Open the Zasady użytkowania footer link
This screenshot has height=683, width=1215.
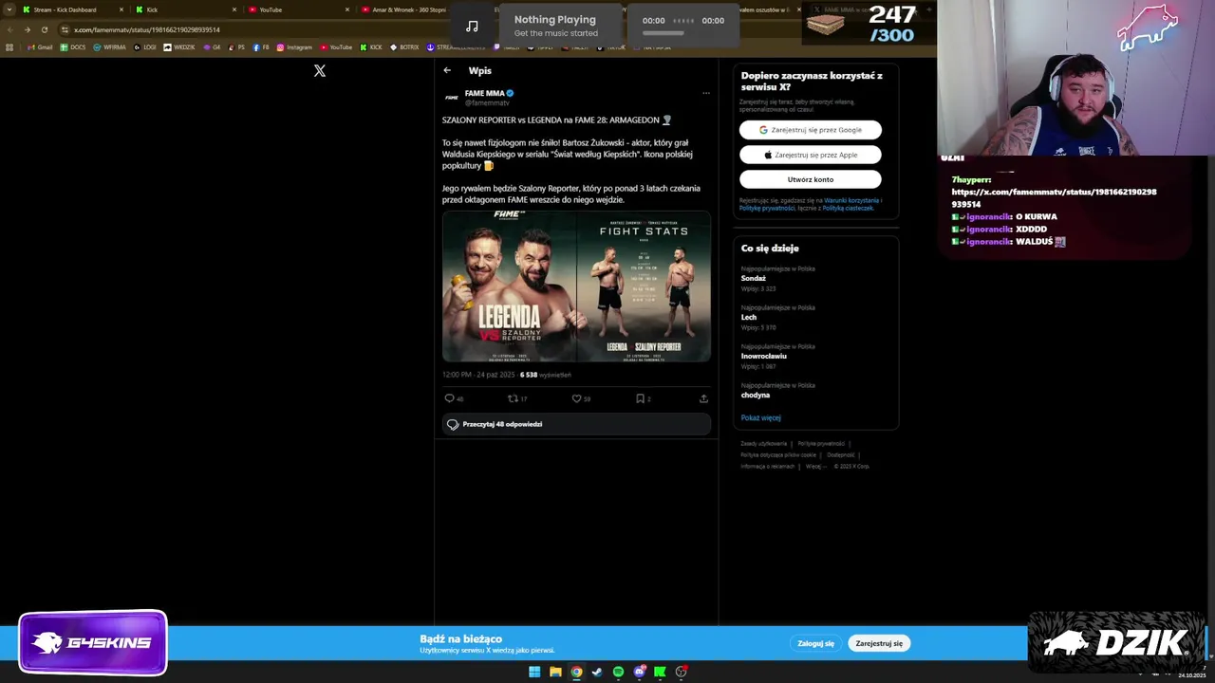(763, 443)
